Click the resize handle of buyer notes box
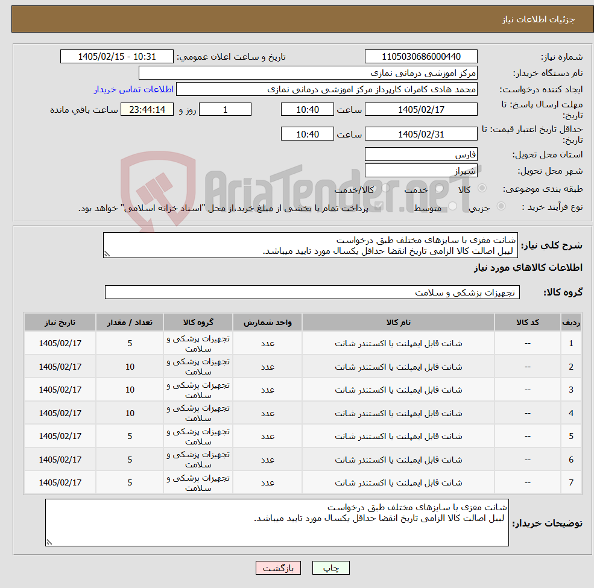594x588 pixels. (x=49, y=542)
